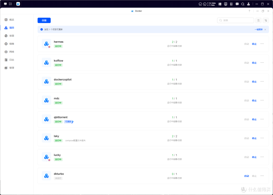Start the dkturbo project
Image resolution: width=273 pixels, height=195 pixels.
[246, 176]
